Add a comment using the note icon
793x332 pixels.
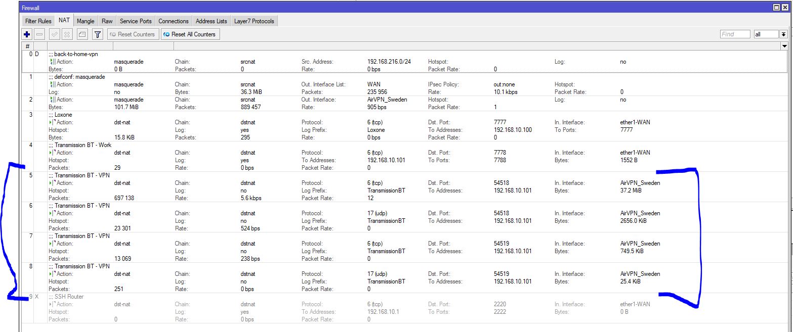(82, 34)
